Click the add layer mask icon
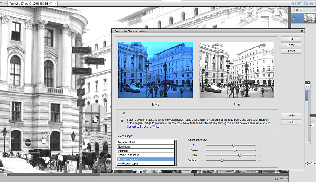The height and width of the screenshot is (182, 316). point(306,4)
